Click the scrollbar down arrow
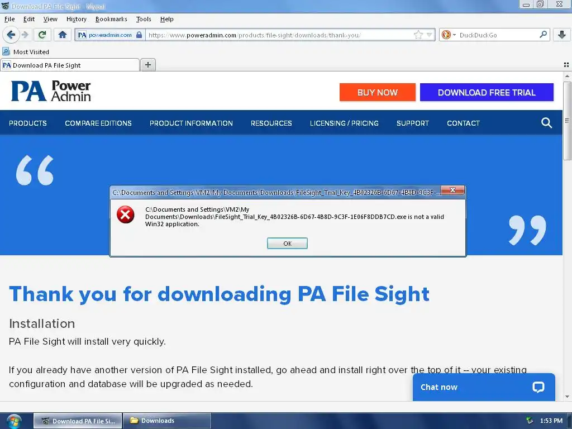The height and width of the screenshot is (429, 572). coord(567,397)
